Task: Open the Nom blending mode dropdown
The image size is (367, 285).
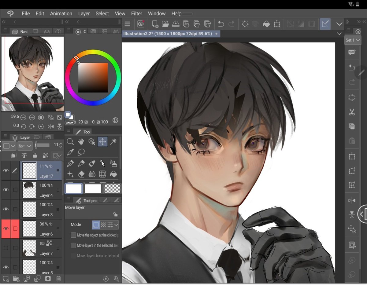Action: tap(25, 146)
